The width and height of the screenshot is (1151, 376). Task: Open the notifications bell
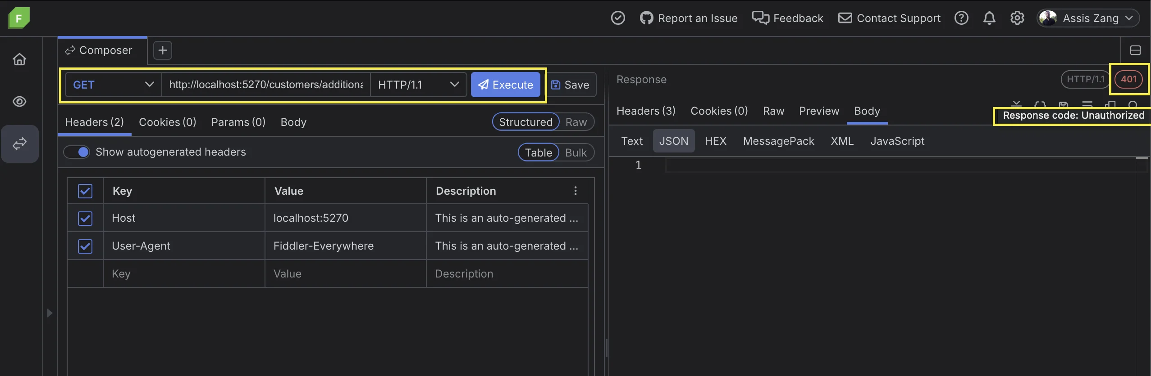[x=989, y=18]
